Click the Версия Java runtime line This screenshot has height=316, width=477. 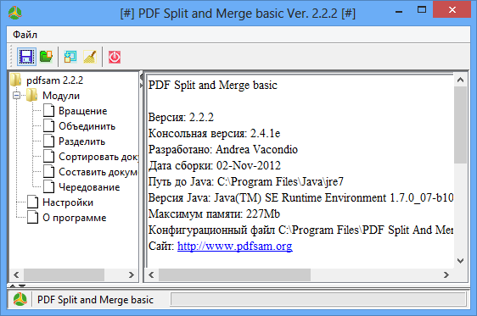point(300,197)
